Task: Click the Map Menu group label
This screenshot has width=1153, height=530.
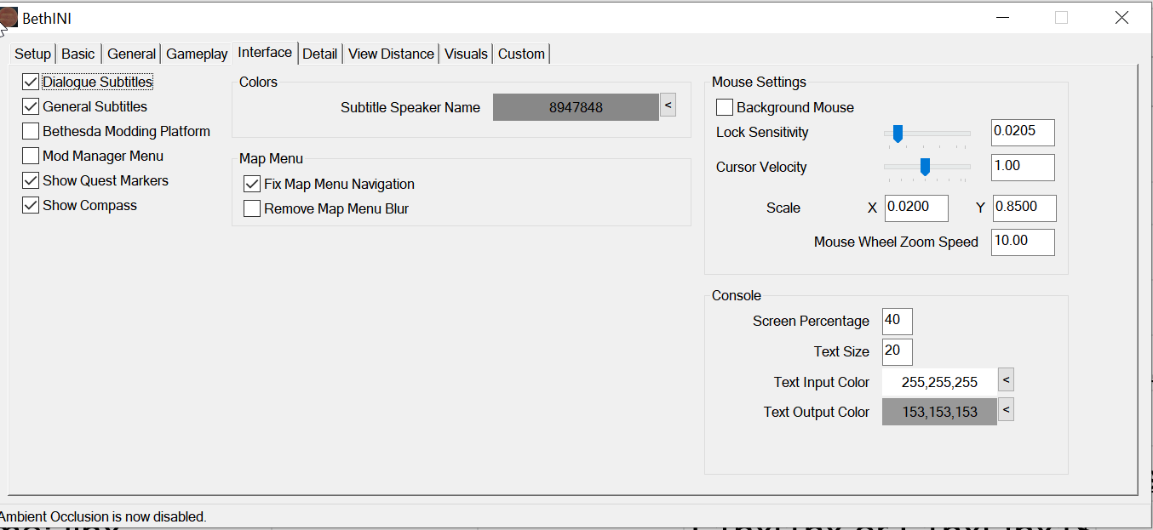Action: pos(271,159)
